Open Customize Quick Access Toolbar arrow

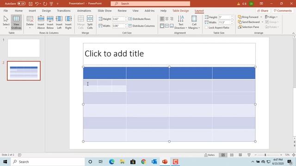pyautogui.click(x=57, y=4)
